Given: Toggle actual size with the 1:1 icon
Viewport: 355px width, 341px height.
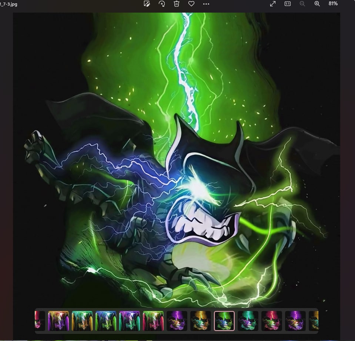Looking at the screenshot, I should pos(288,4).
